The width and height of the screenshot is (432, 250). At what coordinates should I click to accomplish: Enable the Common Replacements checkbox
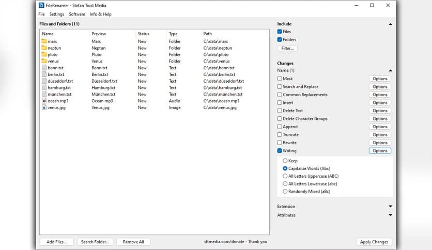coord(280,95)
